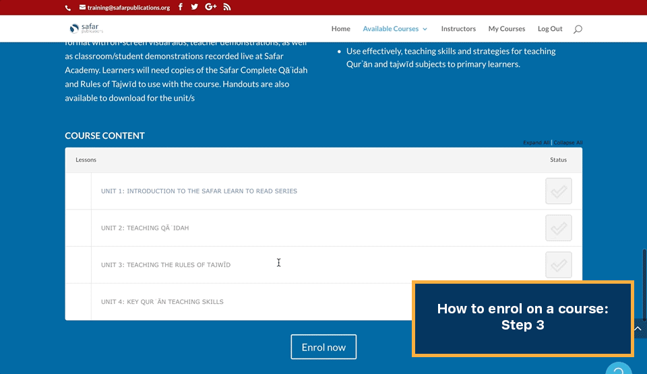Go to the Home menu item

pos(341,28)
